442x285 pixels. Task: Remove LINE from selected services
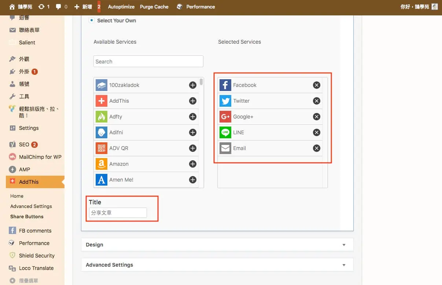(317, 132)
